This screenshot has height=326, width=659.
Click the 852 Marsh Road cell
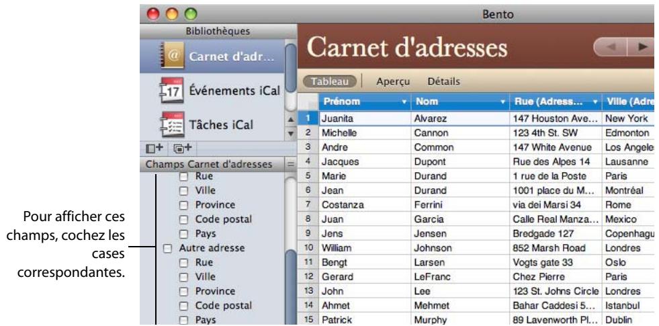point(556,248)
